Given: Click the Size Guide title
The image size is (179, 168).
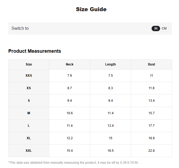Looking at the screenshot, I should click(91, 9).
